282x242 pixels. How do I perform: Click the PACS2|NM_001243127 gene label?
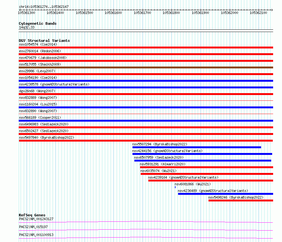tap(36, 219)
